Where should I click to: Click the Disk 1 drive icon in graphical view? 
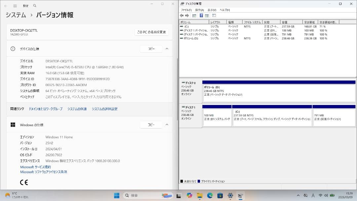pyautogui.click(x=183, y=107)
